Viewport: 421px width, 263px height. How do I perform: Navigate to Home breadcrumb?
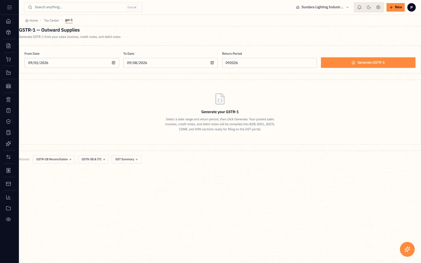pyautogui.click(x=32, y=20)
